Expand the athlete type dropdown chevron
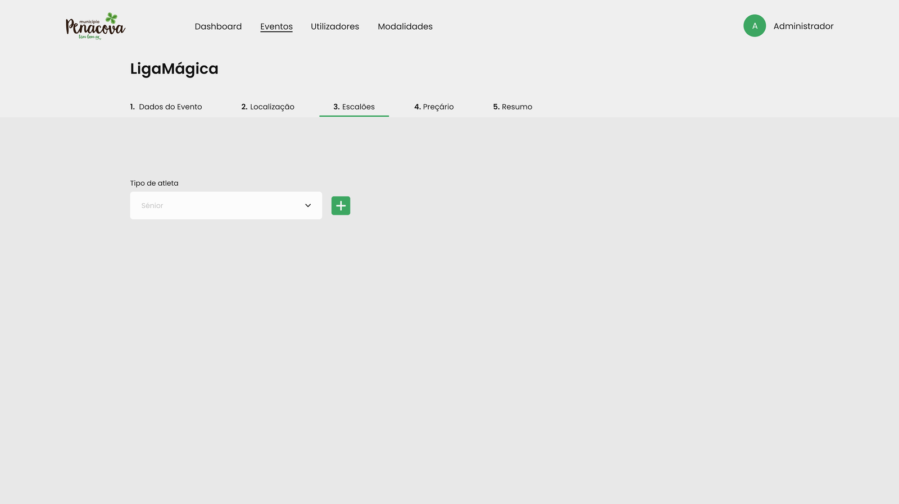This screenshot has height=504, width=899. pos(308,205)
